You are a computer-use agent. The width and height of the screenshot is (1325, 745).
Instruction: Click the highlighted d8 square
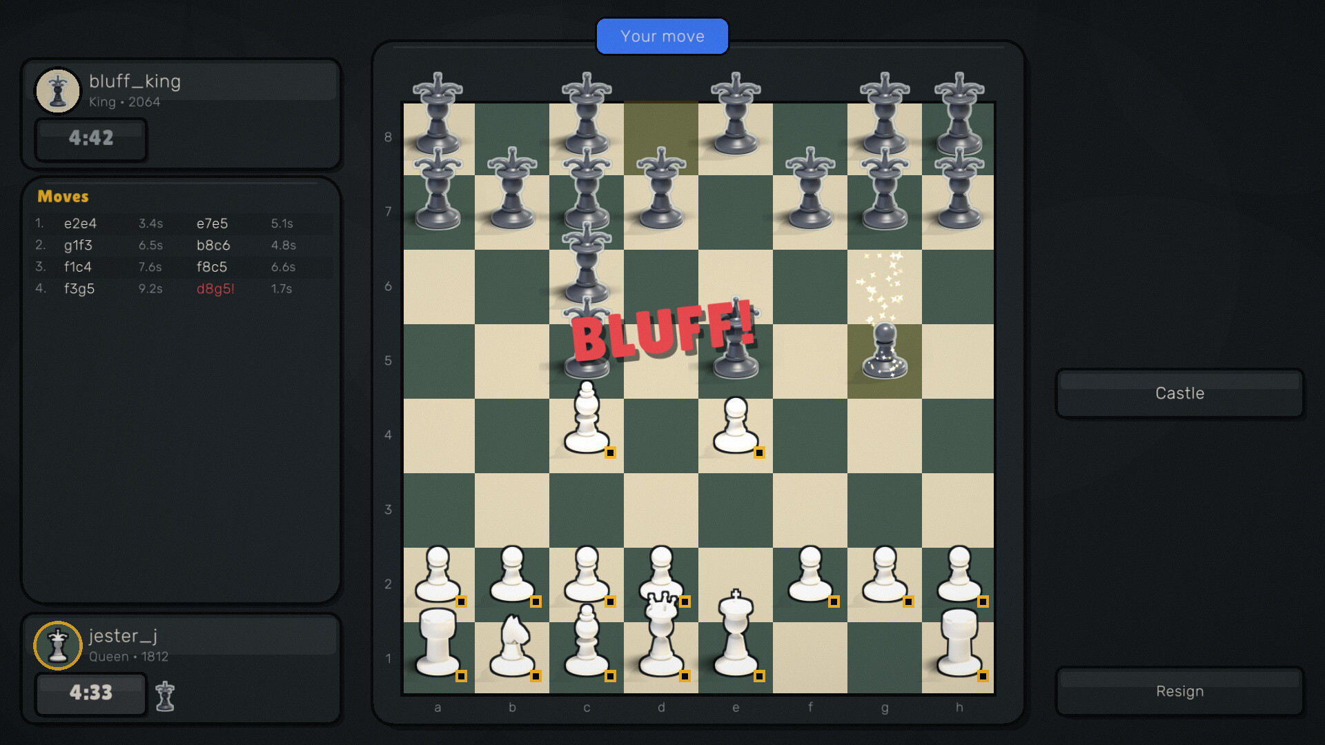tap(661, 138)
